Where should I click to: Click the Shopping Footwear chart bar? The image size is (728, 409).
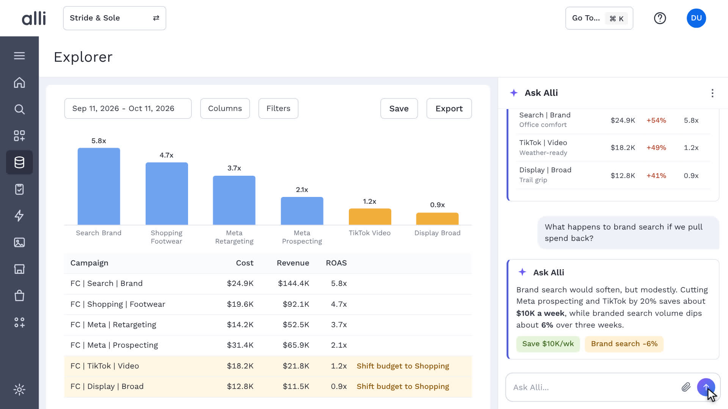point(166,194)
